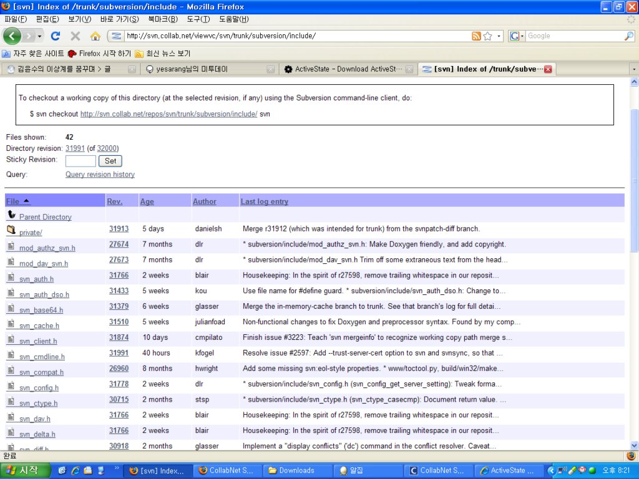
Task: Click the RSS feed icon in address bar
Action: [x=476, y=36]
